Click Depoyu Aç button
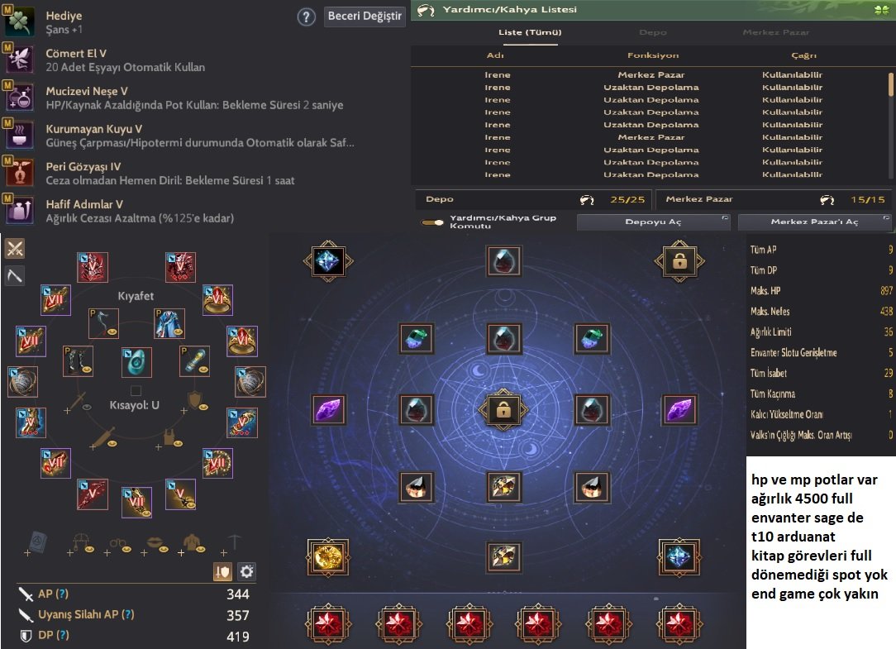This screenshot has height=649, width=896. click(653, 222)
